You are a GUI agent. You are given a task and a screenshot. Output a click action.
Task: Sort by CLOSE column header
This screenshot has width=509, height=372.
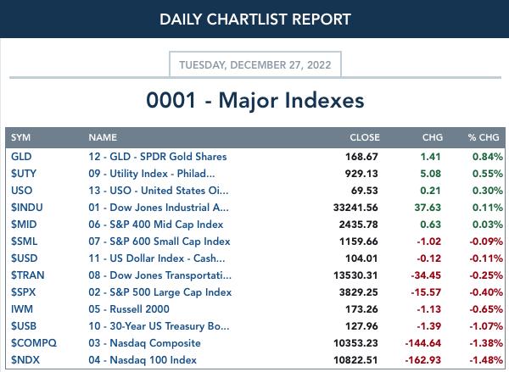365,137
